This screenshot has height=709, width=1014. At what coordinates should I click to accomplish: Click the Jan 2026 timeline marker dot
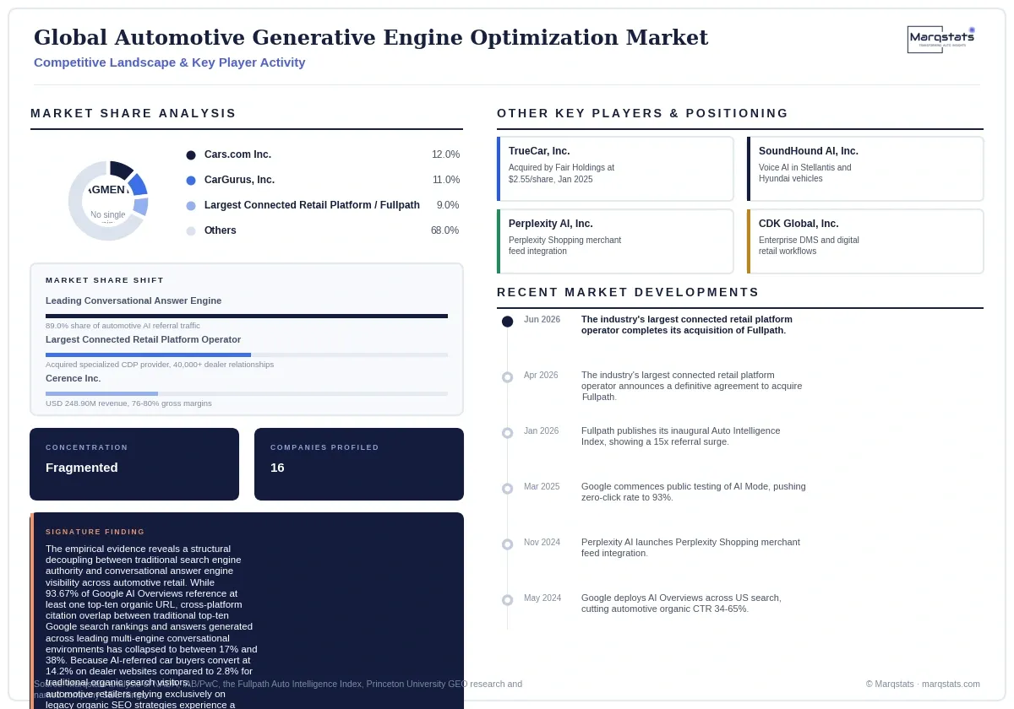507,433
